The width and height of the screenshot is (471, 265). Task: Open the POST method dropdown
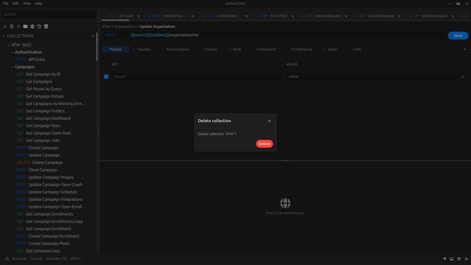tap(115, 35)
